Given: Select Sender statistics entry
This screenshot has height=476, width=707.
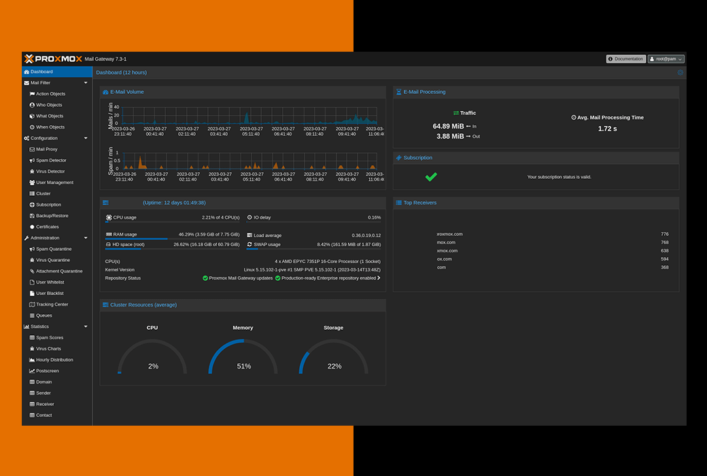Looking at the screenshot, I should click(57, 393).
